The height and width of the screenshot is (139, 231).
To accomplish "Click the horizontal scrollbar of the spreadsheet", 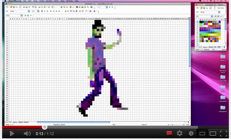I will coord(74,122).
